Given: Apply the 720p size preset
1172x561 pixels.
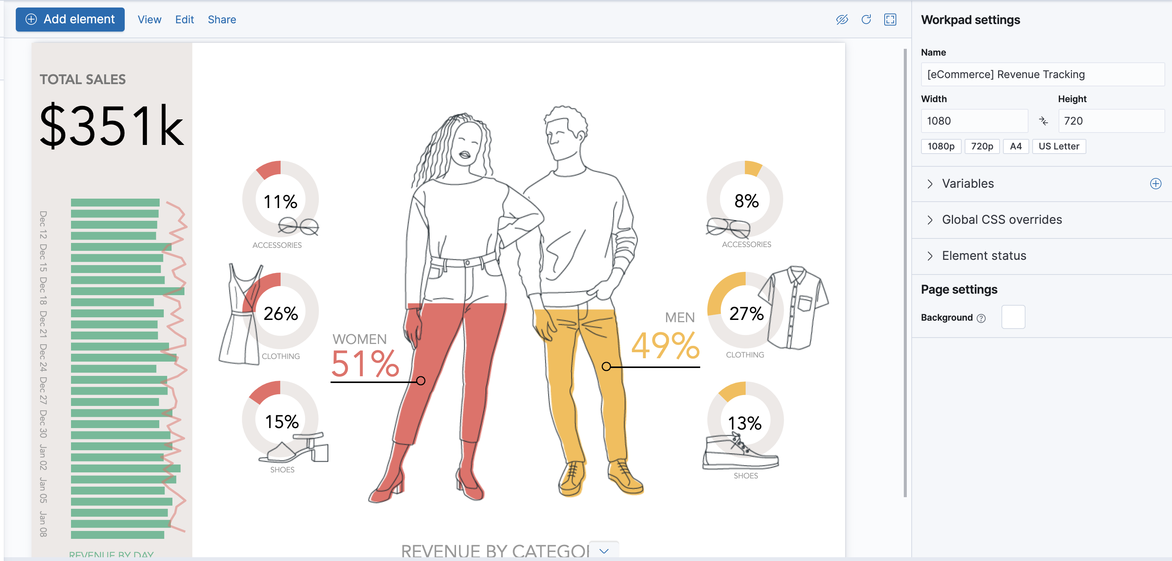Looking at the screenshot, I should tap(982, 146).
